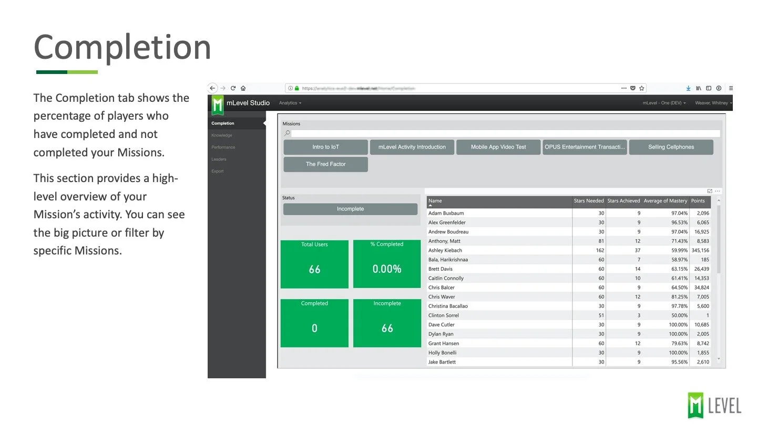Select the Ashley Kiebach row name
This screenshot has width=757, height=425.
pos(445,250)
